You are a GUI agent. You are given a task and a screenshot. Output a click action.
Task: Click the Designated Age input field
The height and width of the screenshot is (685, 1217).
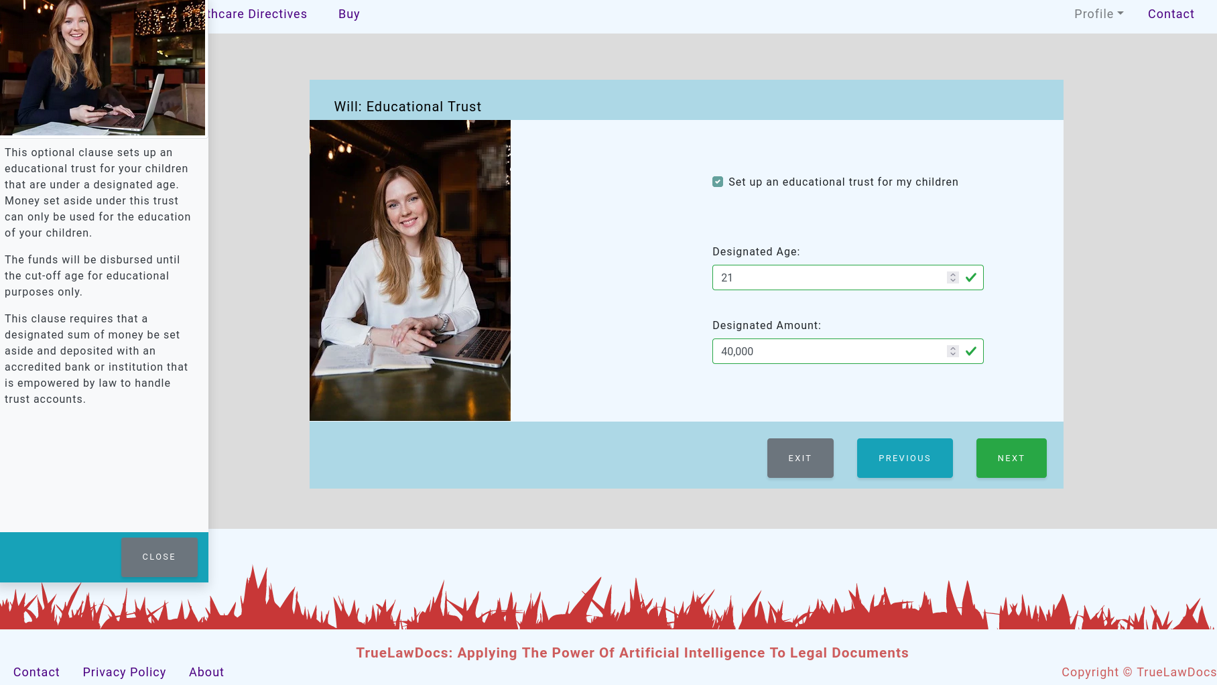click(x=848, y=277)
